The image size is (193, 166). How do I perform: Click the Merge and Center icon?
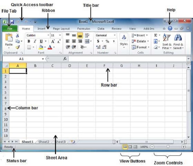pyautogui.click(x=87, y=41)
